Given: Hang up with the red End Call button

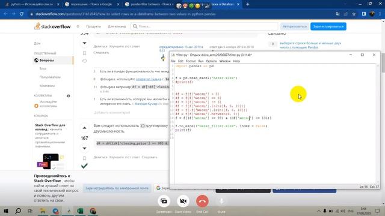Looking at the screenshot, I should click(x=202, y=201).
